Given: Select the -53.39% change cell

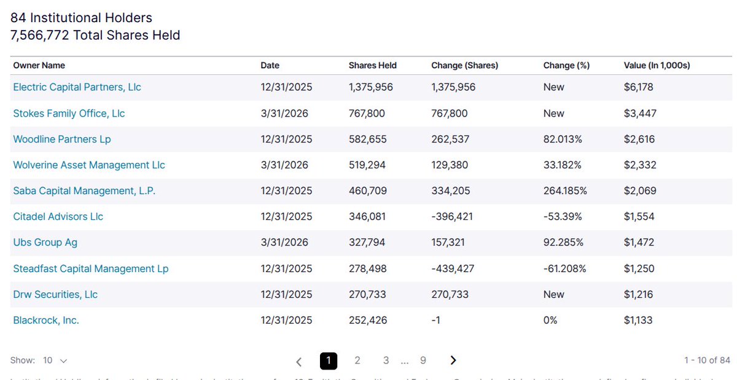Looking at the screenshot, I should (563, 217).
